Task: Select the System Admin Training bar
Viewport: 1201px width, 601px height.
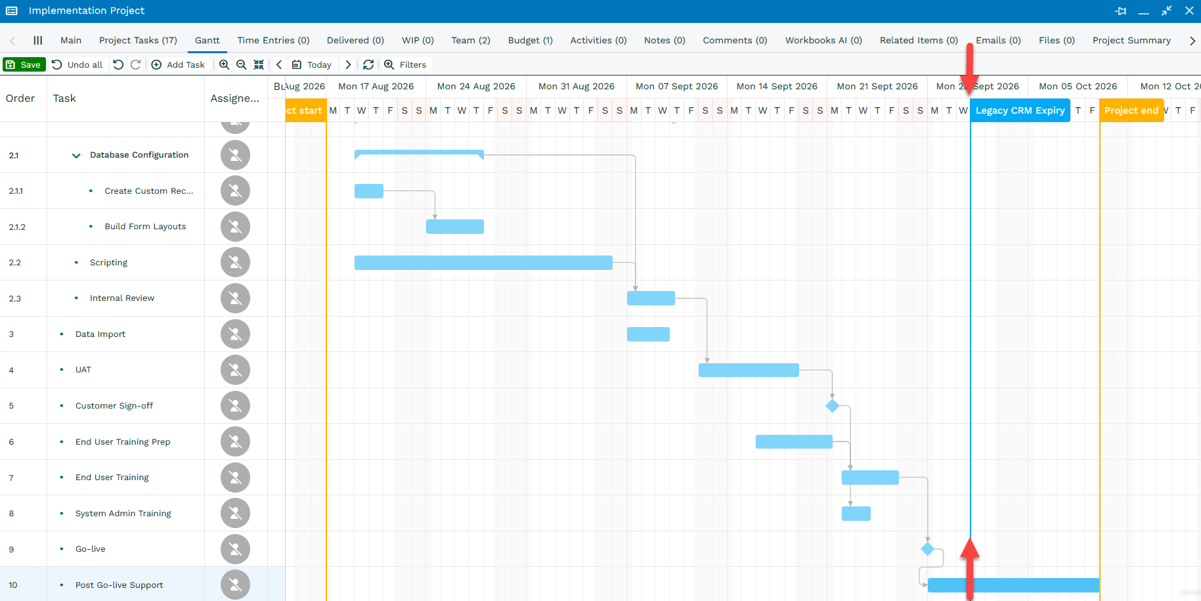Action: click(856, 514)
